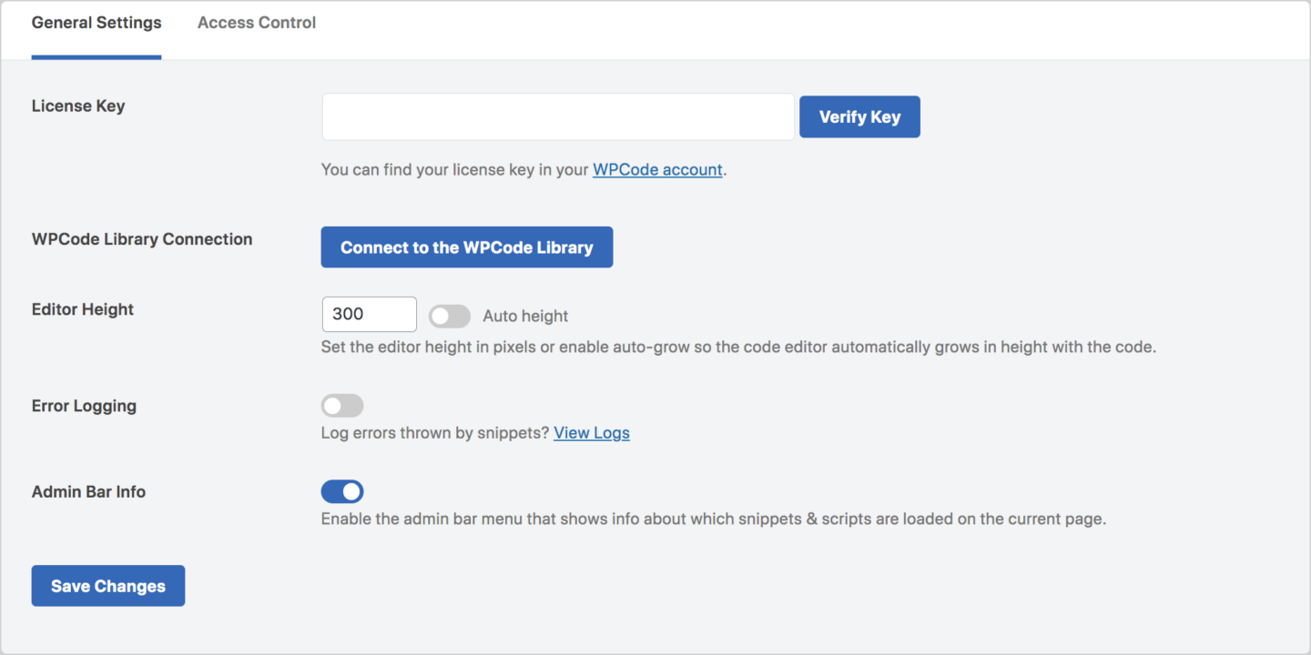The height and width of the screenshot is (655, 1311).
Task: Switch to the Access Control tab
Action: (256, 22)
